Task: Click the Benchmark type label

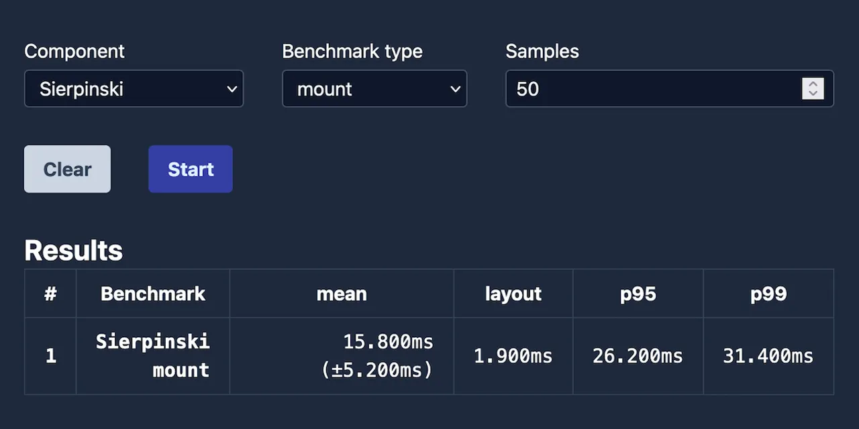Action: click(352, 52)
